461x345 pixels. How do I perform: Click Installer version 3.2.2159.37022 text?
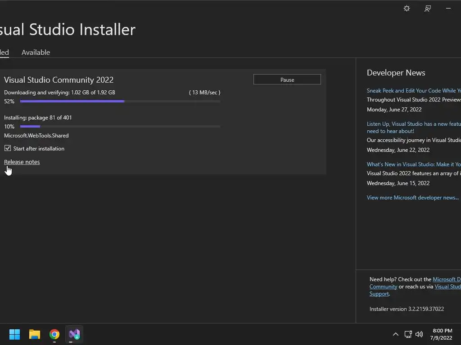coord(407,309)
